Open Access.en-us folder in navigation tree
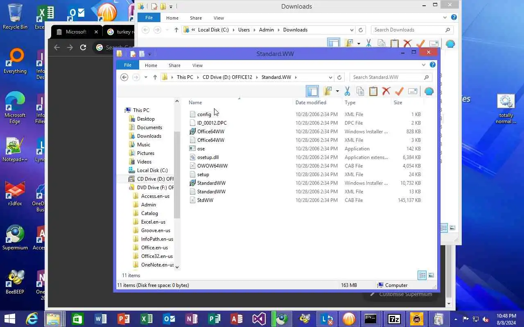The width and height of the screenshot is (524, 327). tap(155, 196)
